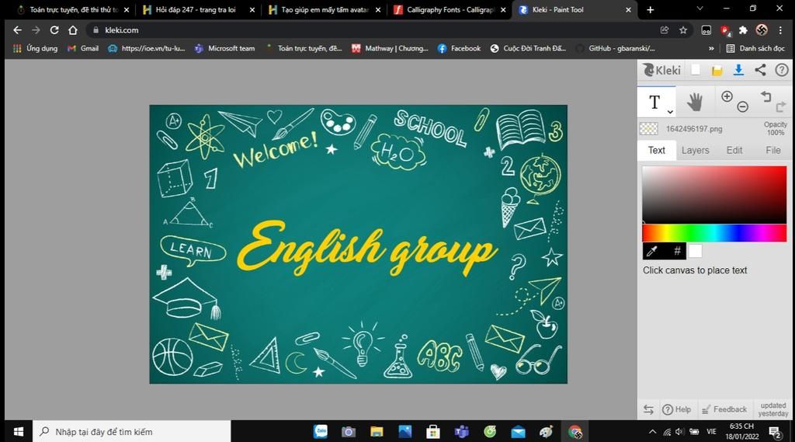
Task: Go back in browser
Action: (17, 30)
